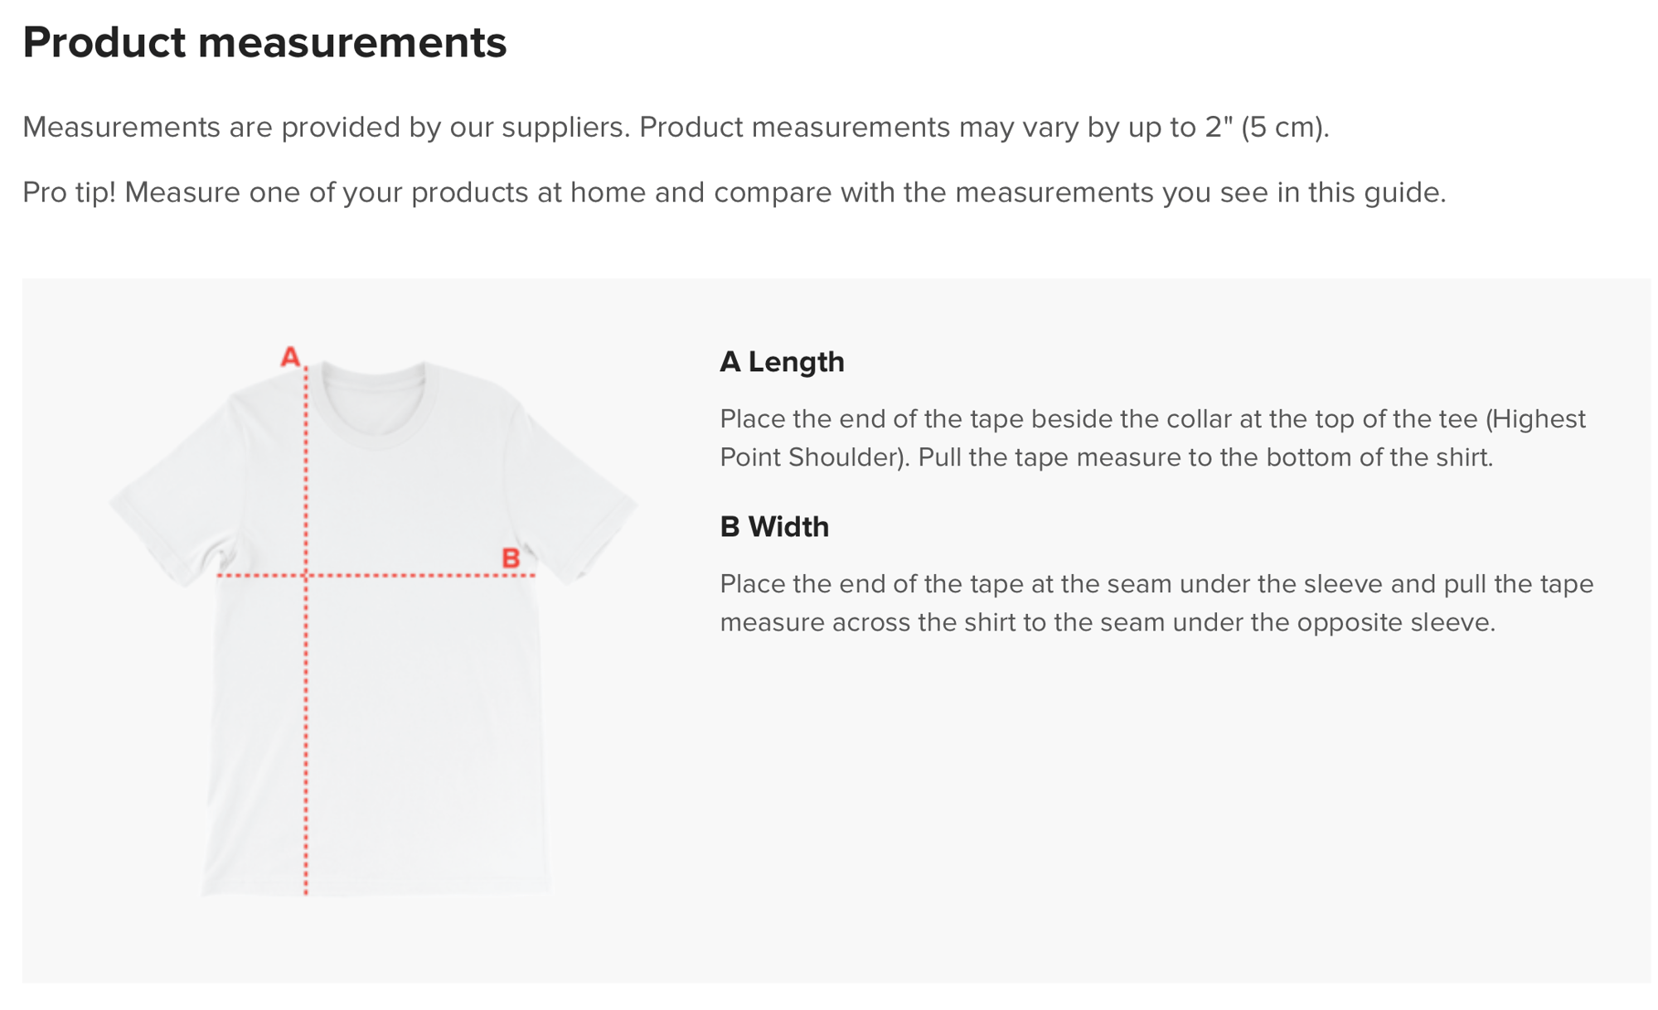Click the intersection of the dotted lines

pyautogui.click(x=306, y=575)
